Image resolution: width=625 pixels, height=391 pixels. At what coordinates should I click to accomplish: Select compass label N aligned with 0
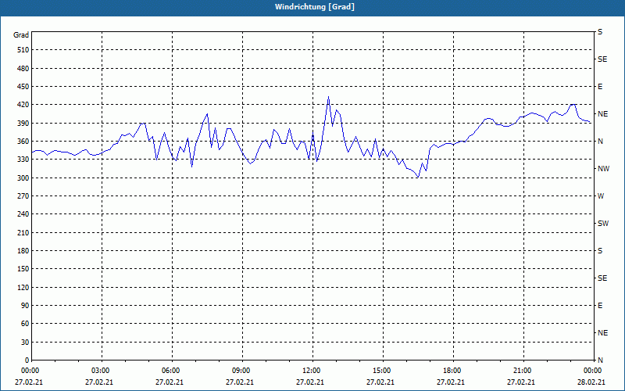(600, 361)
